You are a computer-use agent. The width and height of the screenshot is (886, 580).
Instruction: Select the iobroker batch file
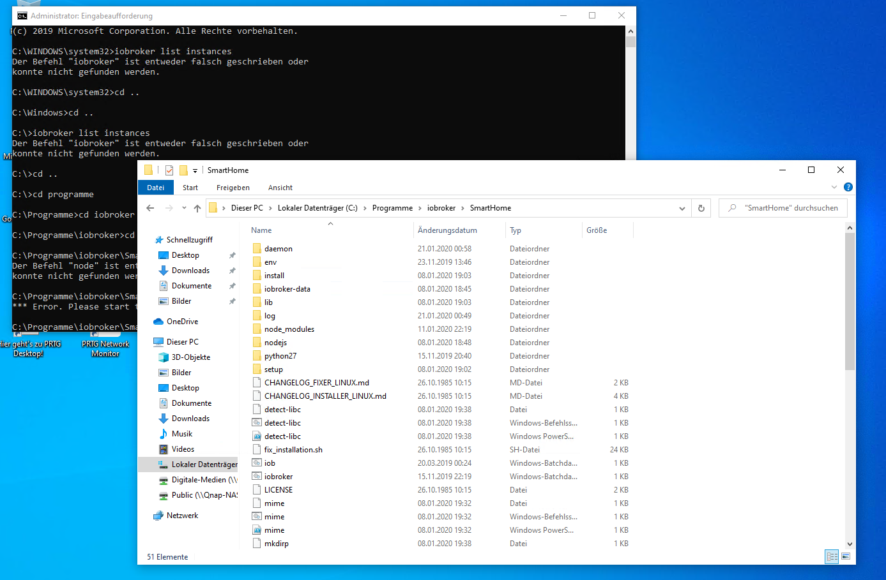pyautogui.click(x=279, y=477)
